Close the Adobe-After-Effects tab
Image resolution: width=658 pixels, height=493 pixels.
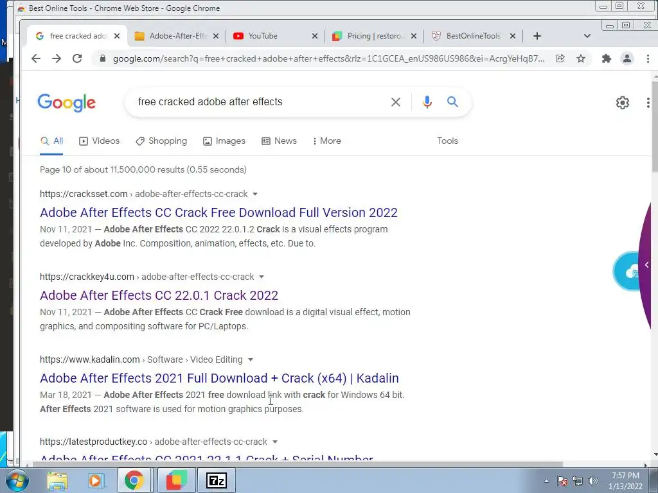(216, 36)
